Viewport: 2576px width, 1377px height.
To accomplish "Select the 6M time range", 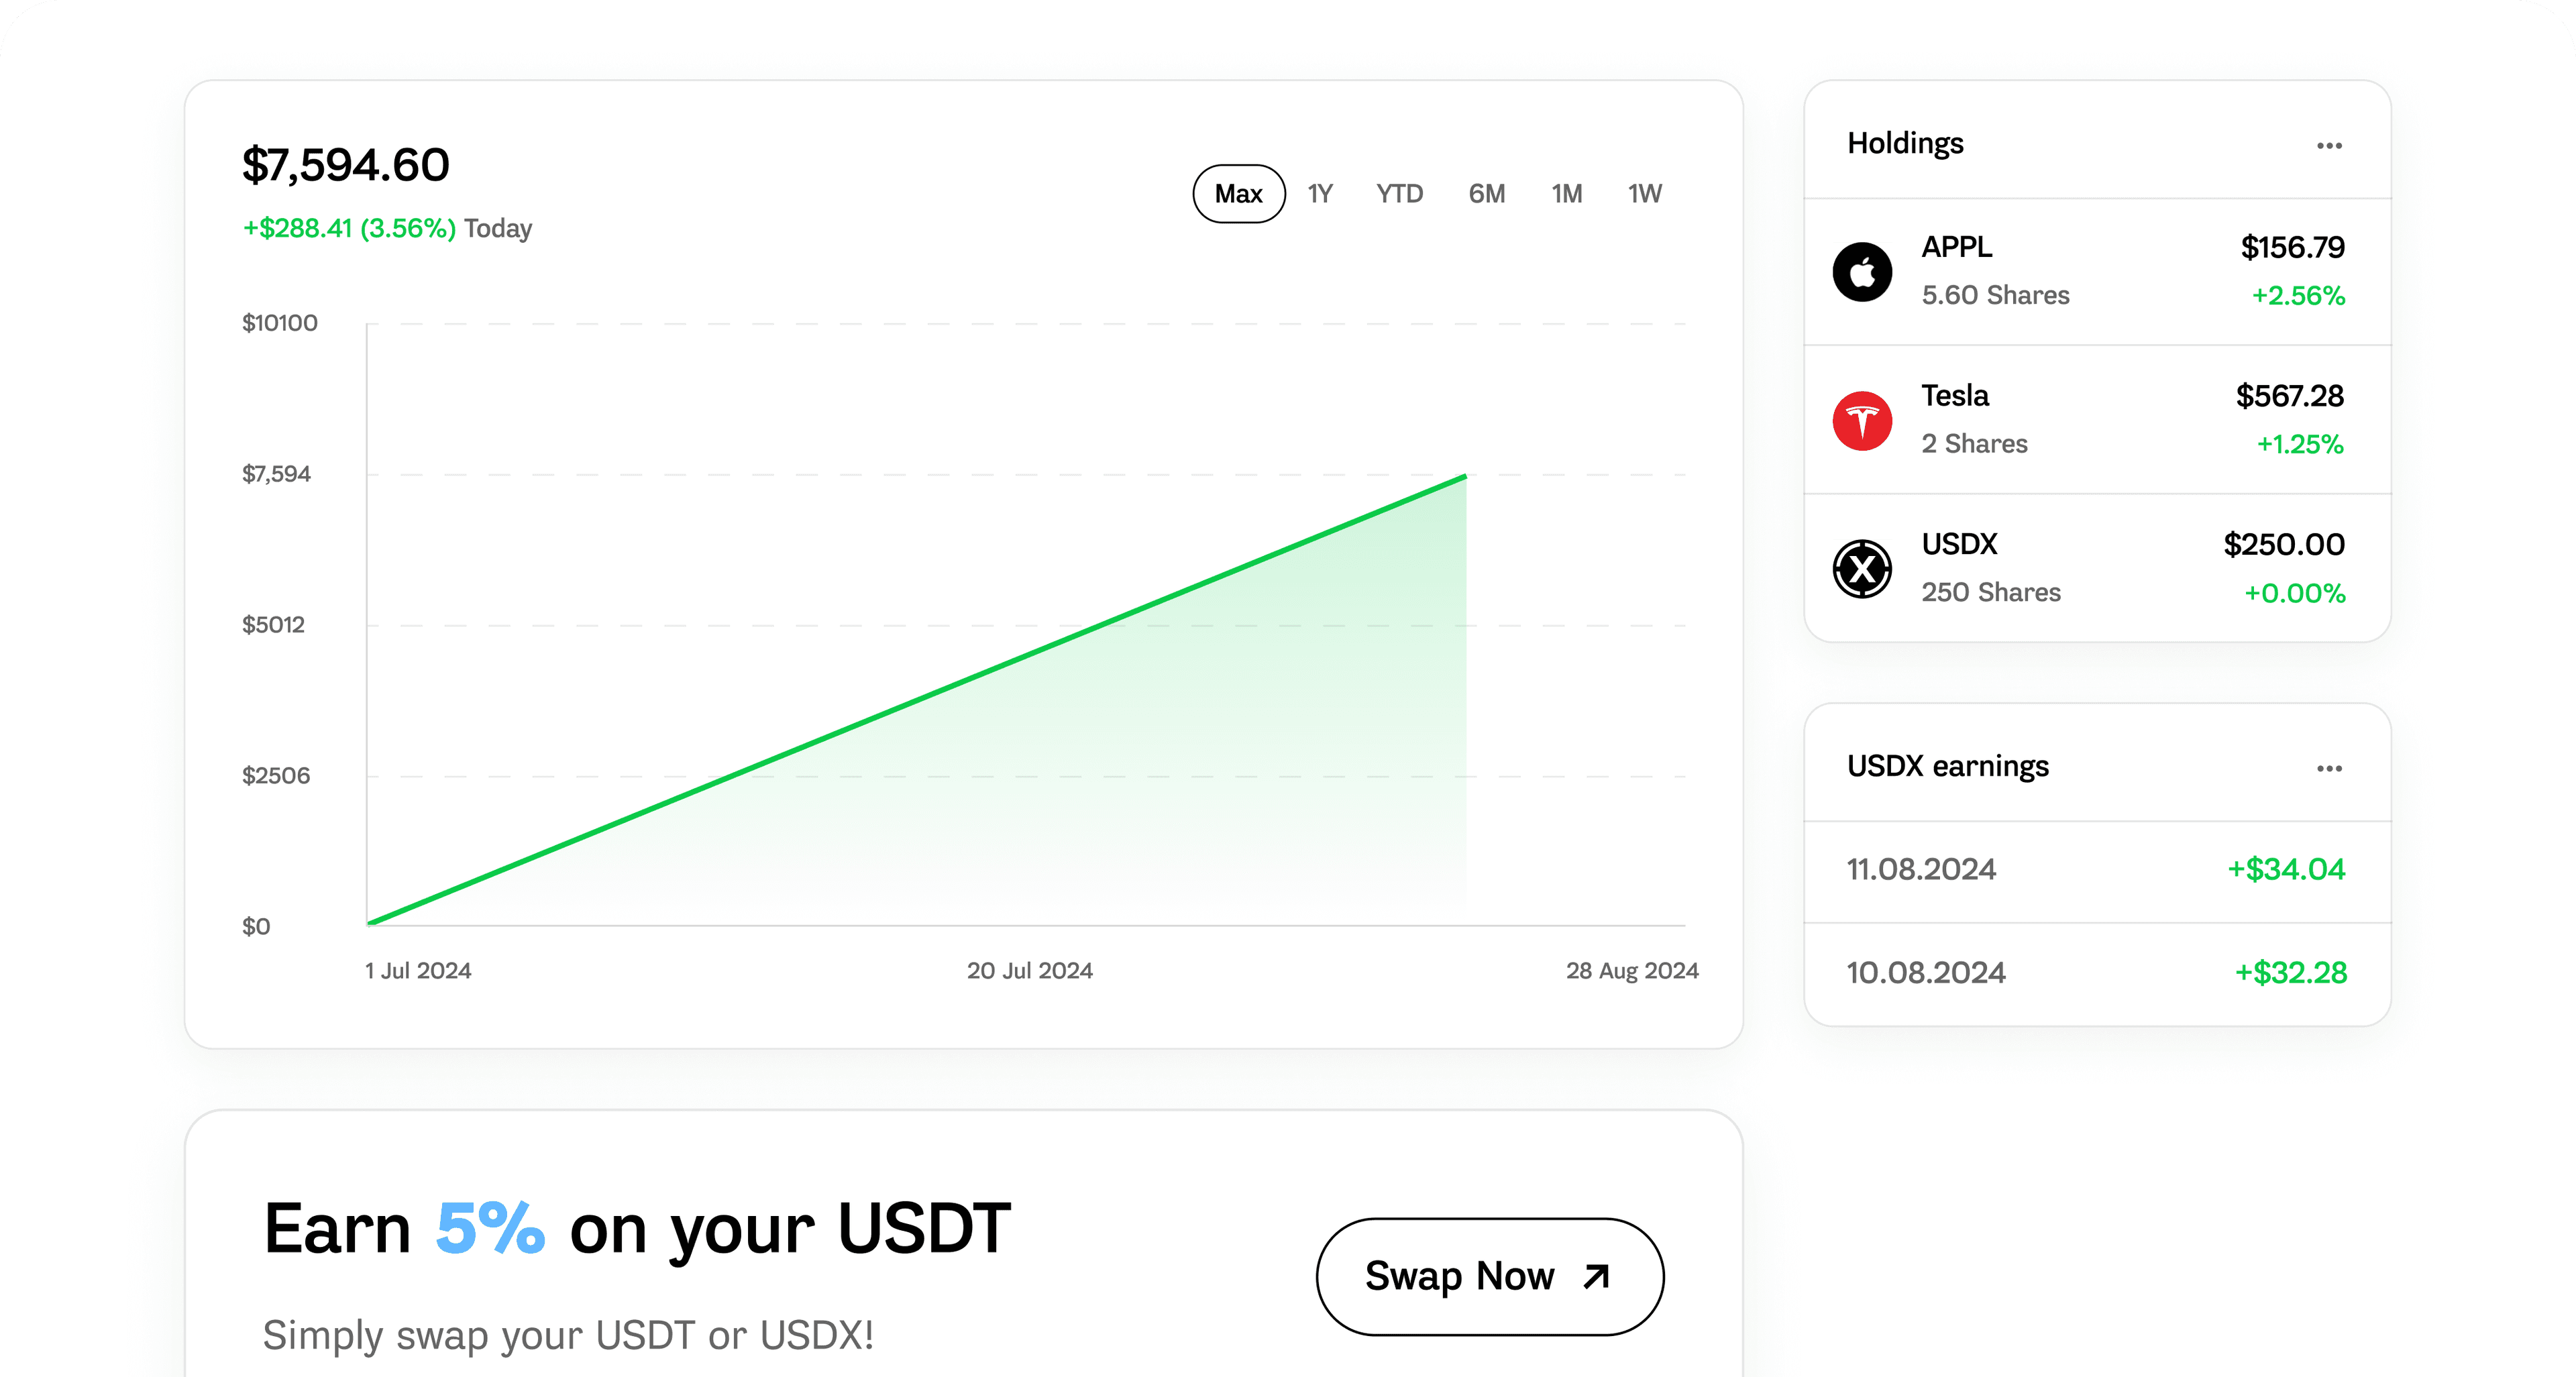I will click(x=1487, y=194).
